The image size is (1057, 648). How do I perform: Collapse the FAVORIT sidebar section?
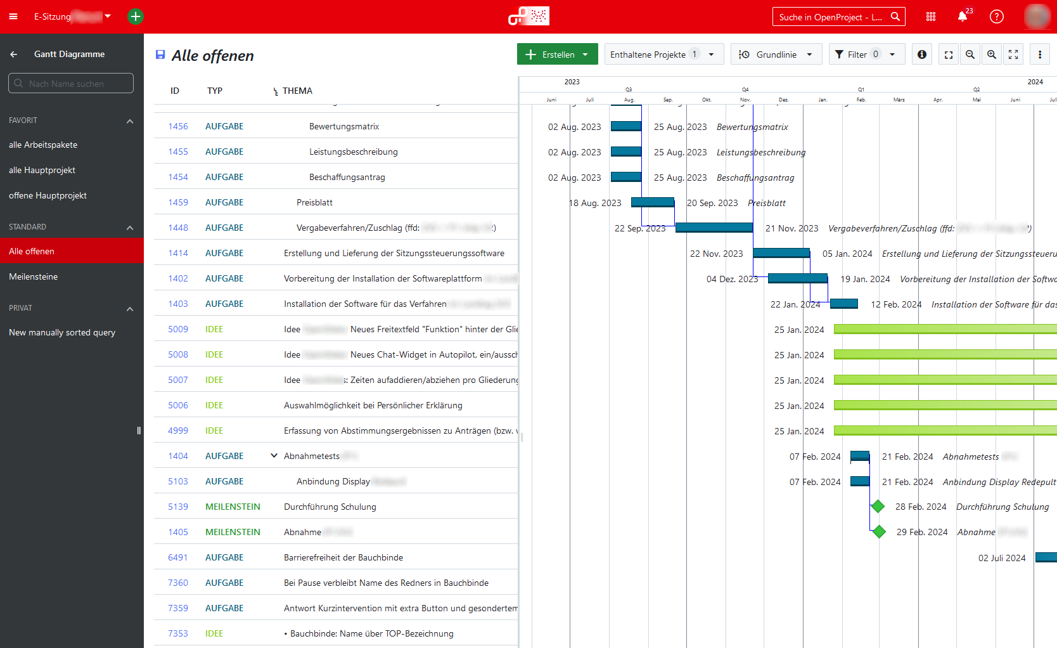[x=130, y=120]
